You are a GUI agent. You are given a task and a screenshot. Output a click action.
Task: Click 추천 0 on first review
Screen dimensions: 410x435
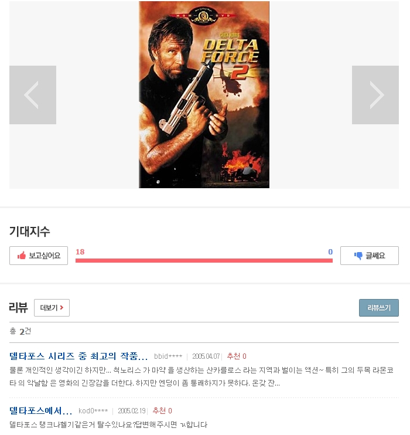[237, 356]
